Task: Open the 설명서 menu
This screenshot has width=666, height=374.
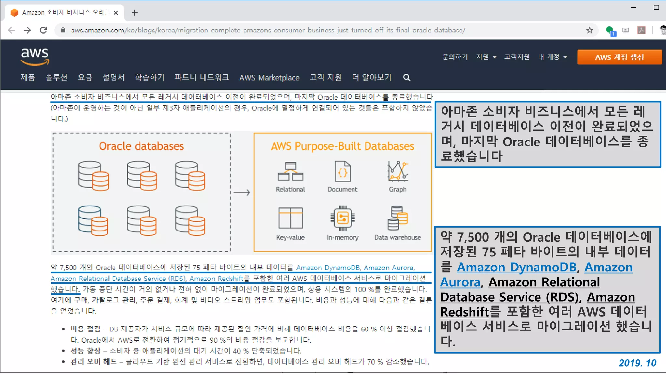Action: (113, 77)
